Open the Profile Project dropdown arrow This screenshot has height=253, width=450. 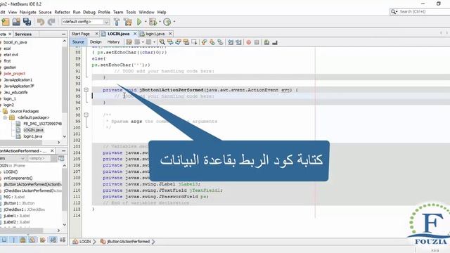tap(174, 22)
